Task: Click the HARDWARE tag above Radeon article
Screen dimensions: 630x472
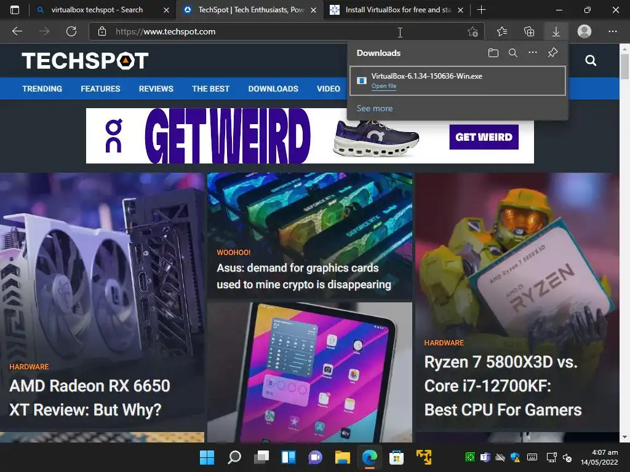Action: click(x=29, y=367)
